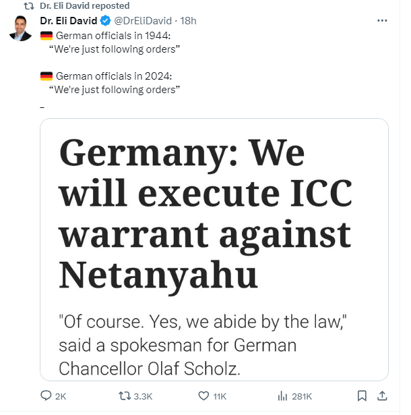Click the 'German officials in 2024' tweet text

point(114,76)
